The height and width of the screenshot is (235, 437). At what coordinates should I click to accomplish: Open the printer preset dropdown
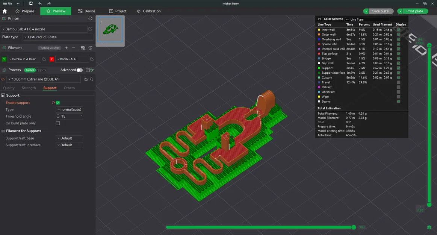coord(44,29)
